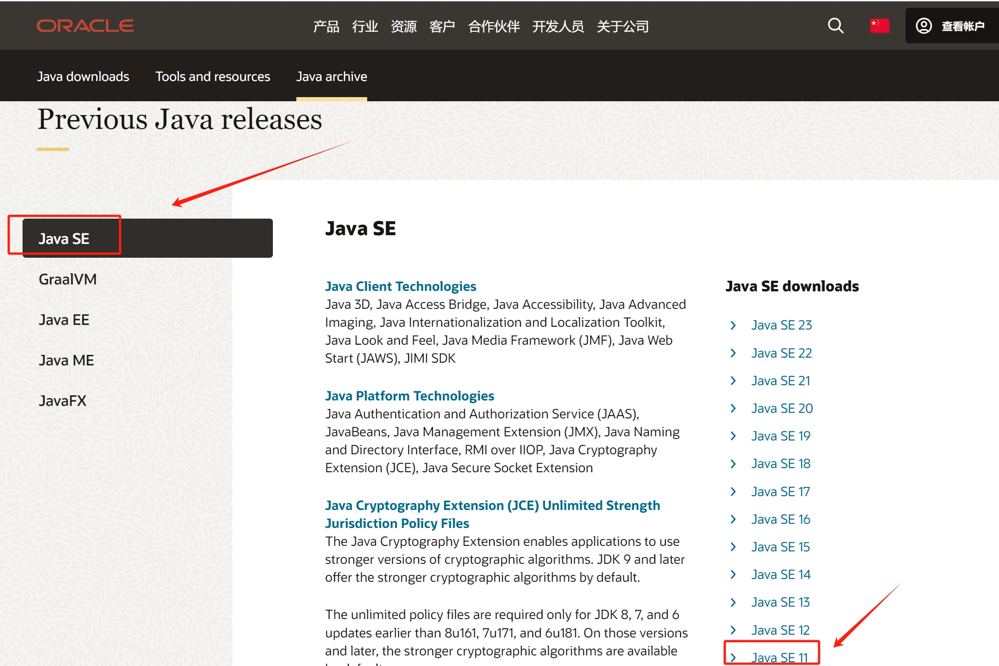Open Java SE 13 download link

[780, 602]
